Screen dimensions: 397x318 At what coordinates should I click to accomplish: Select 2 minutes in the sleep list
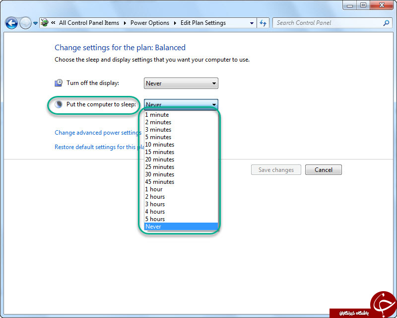pyautogui.click(x=181, y=122)
